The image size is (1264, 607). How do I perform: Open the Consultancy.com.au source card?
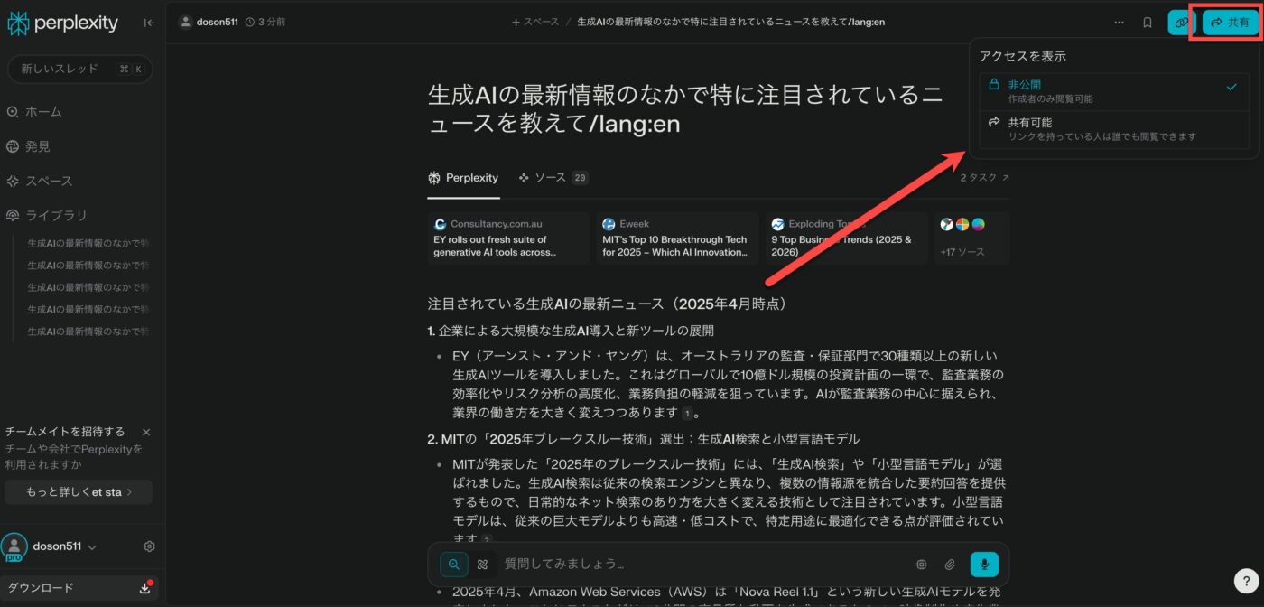pos(507,238)
